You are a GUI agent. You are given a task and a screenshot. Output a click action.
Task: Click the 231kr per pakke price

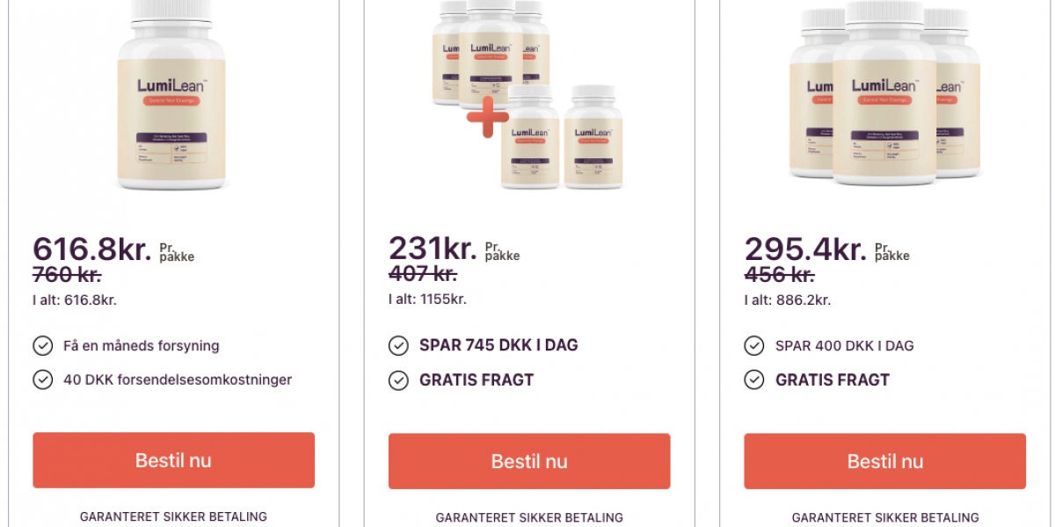pyautogui.click(x=433, y=249)
